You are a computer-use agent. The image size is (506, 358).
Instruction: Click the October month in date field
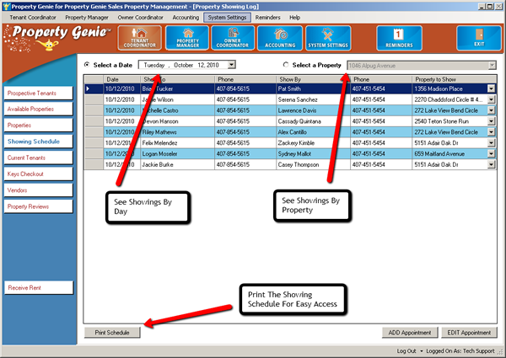[183, 65]
